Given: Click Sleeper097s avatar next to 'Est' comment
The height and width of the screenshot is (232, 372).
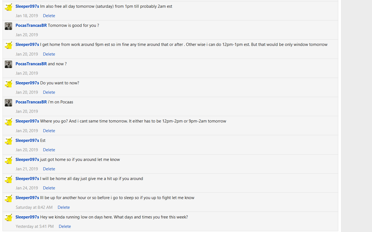Looking at the screenshot, I should point(9,141).
